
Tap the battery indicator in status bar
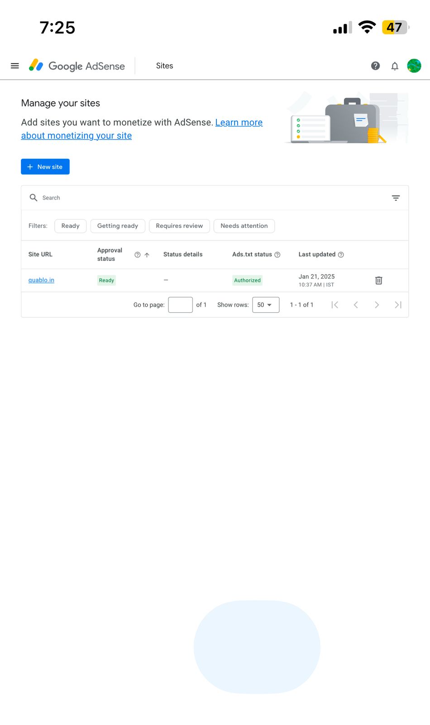[x=396, y=27]
